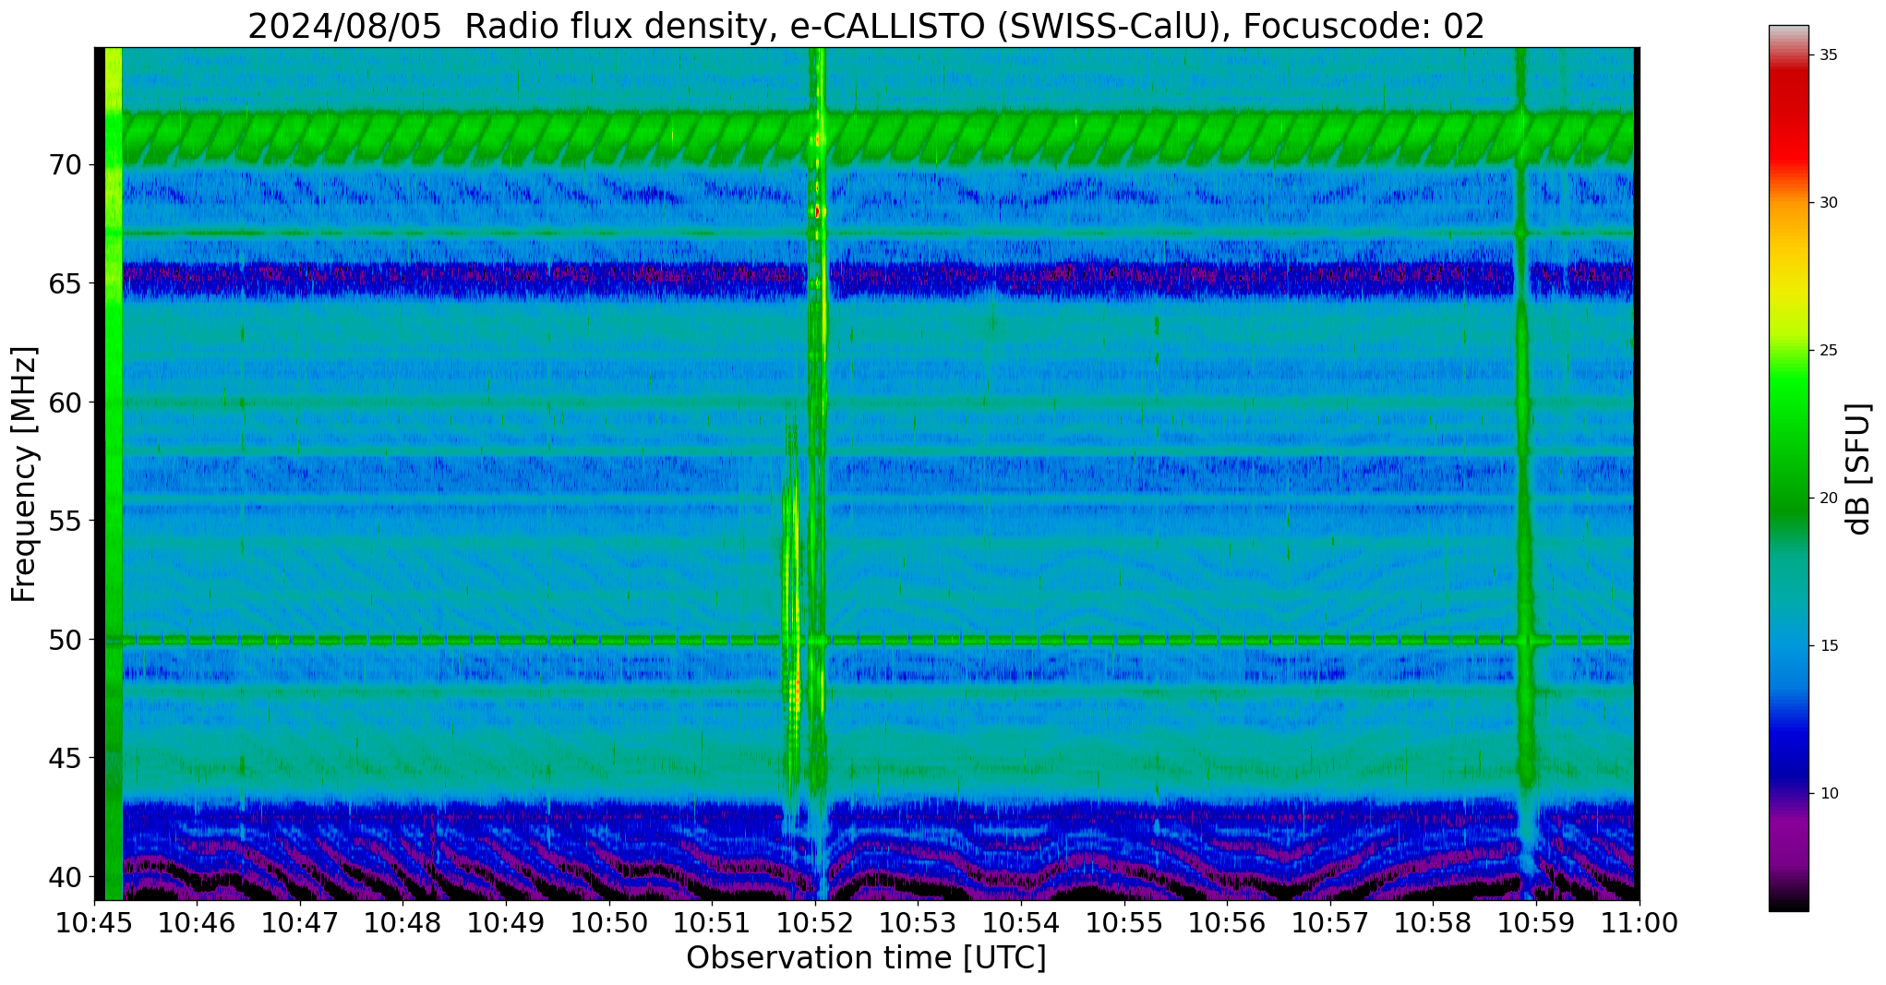Click the 65 MHz frequency tick label

[65, 283]
